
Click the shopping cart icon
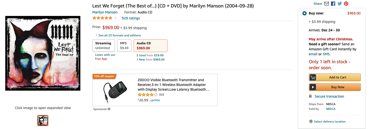click(313, 77)
